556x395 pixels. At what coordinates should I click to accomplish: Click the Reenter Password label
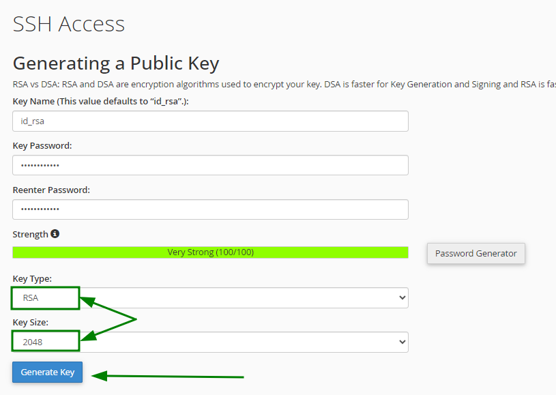click(x=51, y=190)
